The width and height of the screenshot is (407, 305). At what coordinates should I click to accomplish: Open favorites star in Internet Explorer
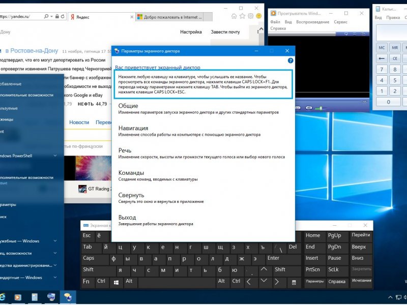coord(242,16)
